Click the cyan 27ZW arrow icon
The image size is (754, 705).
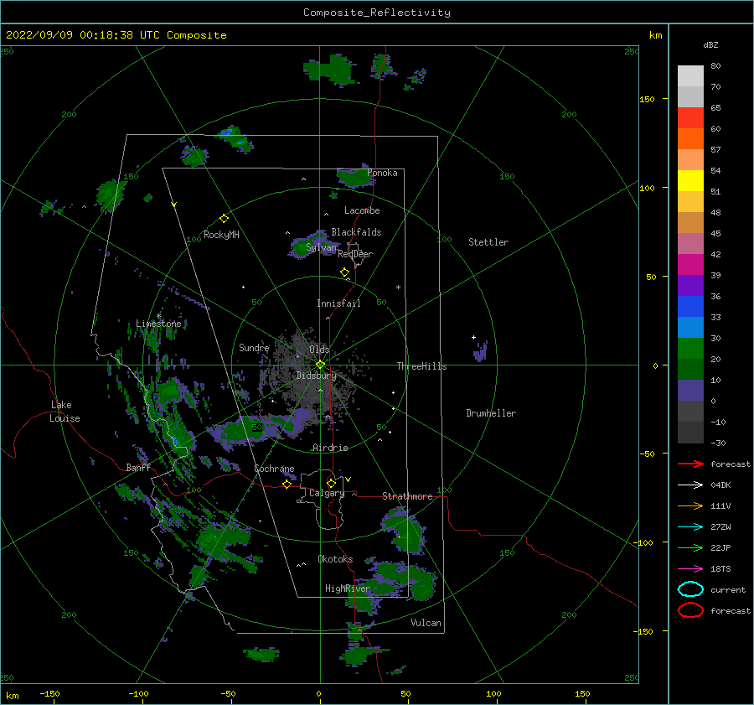[690, 527]
